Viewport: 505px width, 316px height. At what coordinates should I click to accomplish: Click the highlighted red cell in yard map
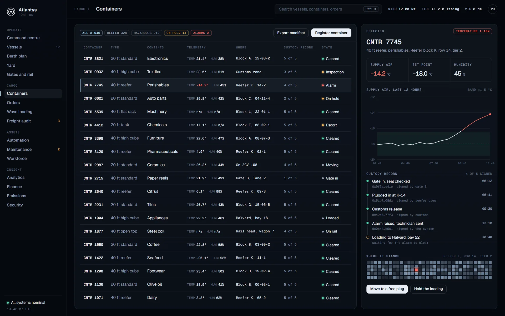tap(416, 270)
